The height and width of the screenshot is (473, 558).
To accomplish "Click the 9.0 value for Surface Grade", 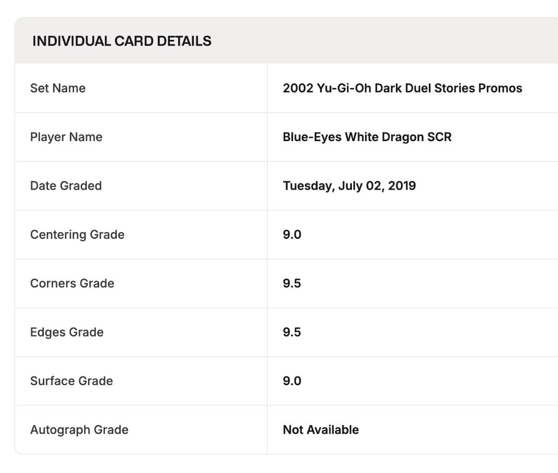I will coord(292,381).
